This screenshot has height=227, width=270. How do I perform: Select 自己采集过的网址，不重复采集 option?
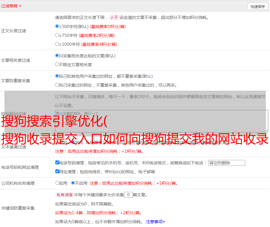(x=57, y=85)
